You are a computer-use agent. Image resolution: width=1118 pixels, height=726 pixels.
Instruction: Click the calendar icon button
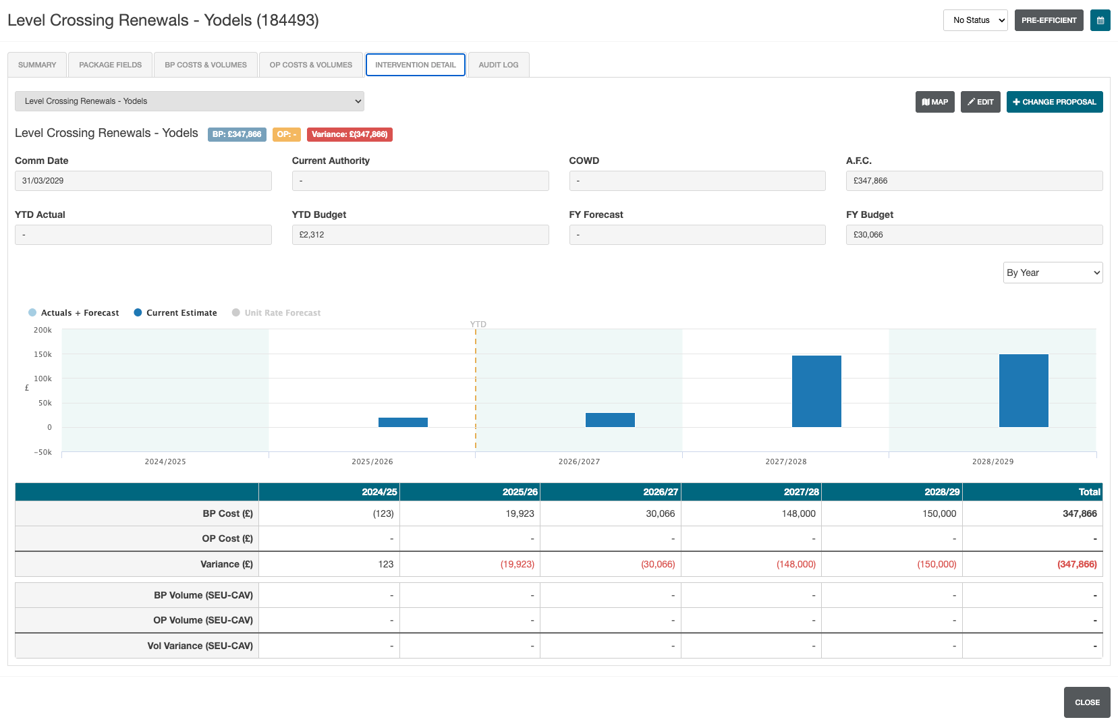(1100, 20)
